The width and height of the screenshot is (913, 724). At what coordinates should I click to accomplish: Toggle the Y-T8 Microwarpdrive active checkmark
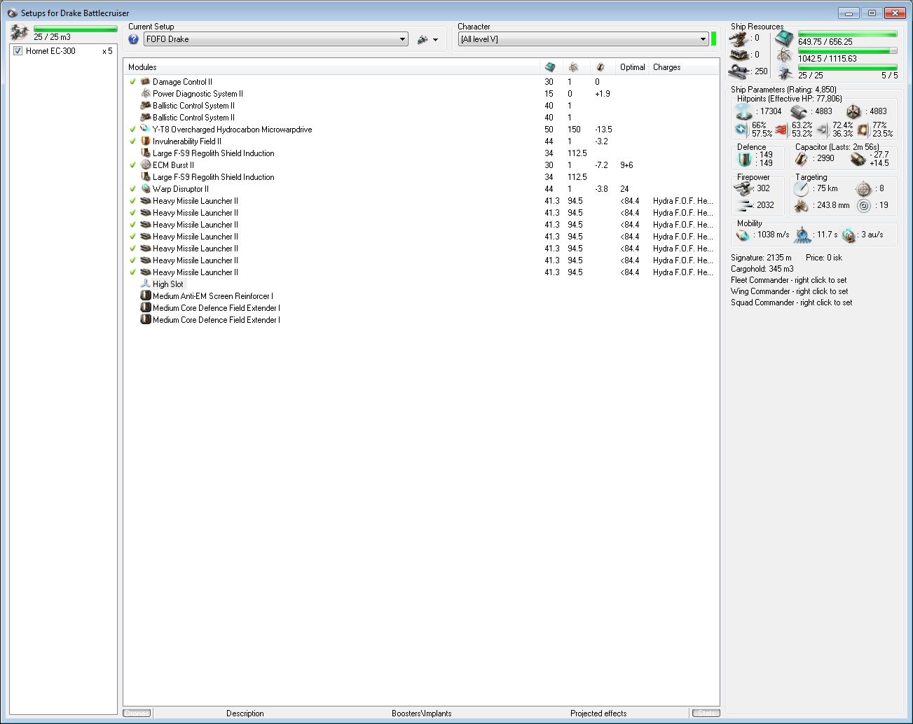coord(132,130)
